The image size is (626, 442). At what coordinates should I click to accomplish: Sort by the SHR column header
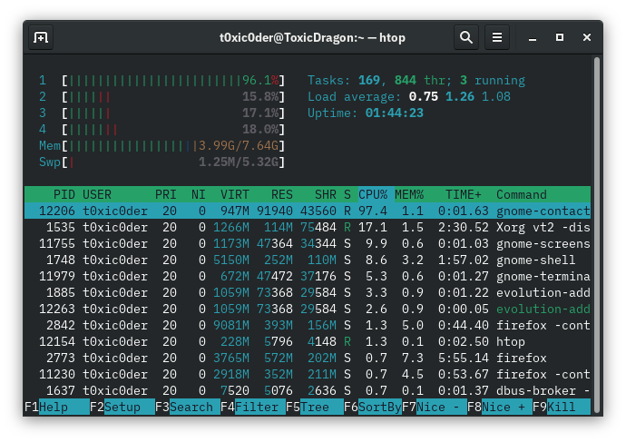click(x=326, y=194)
